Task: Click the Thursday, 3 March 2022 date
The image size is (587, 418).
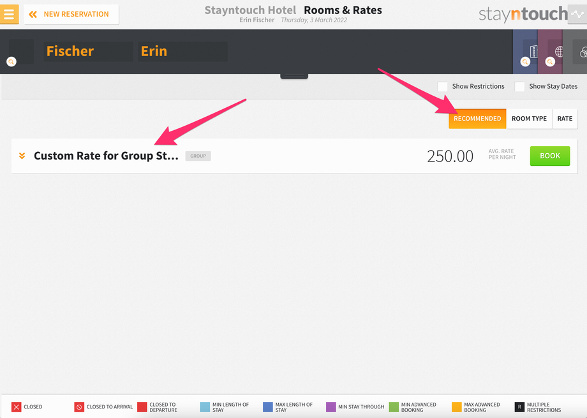Action: [314, 20]
